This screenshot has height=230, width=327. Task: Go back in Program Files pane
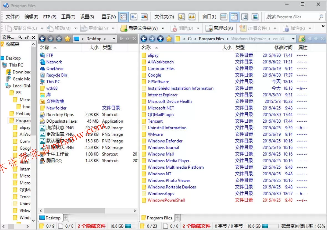[x=144, y=39]
